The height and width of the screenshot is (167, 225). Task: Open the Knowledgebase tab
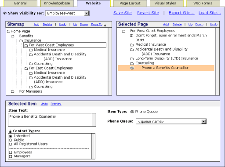57,4
